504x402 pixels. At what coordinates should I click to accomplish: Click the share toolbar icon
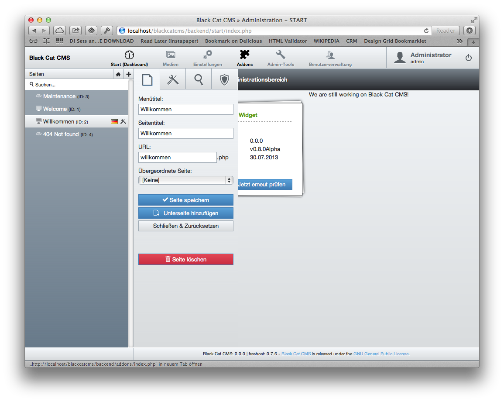tap(75, 31)
